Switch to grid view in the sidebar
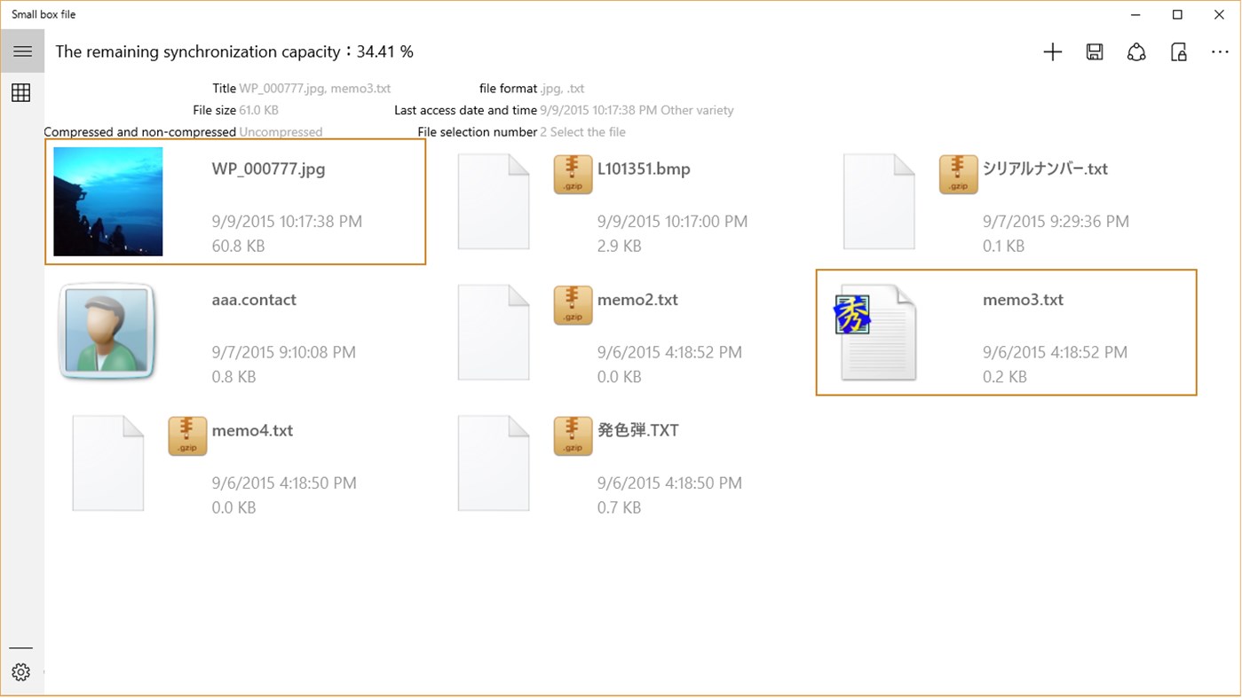Viewport: 1242px width, 698px height. point(21,92)
